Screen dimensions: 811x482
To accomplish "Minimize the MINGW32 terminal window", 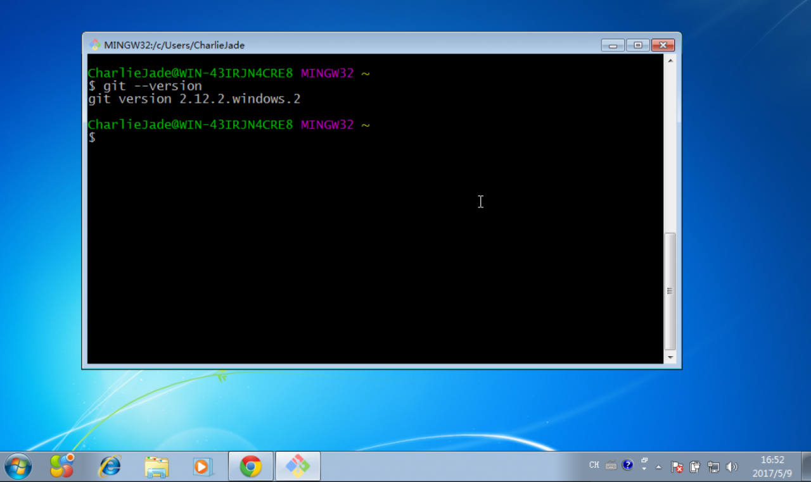I will click(613, 46).
